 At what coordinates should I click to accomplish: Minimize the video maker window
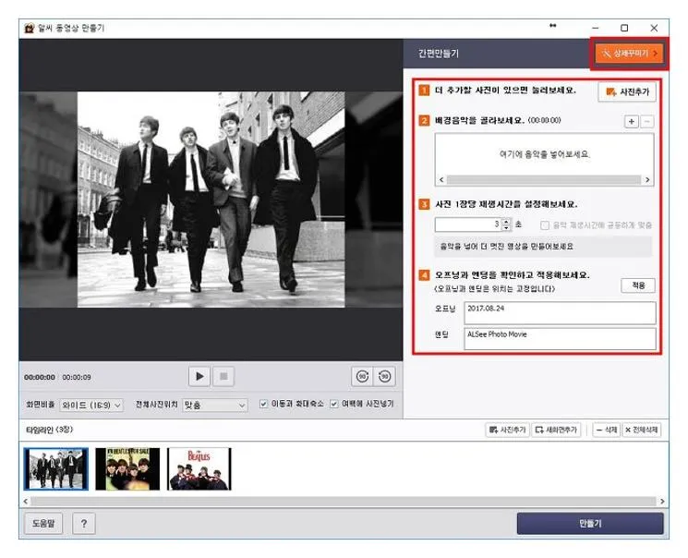596,28
